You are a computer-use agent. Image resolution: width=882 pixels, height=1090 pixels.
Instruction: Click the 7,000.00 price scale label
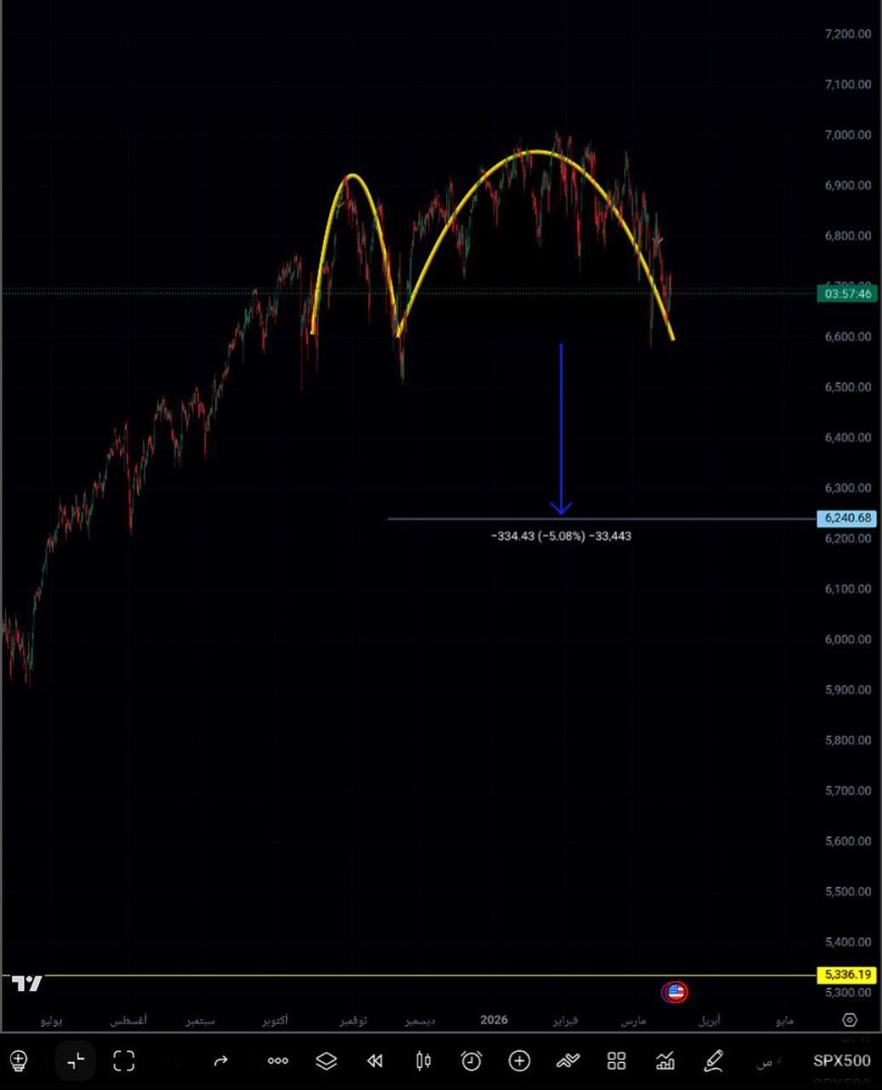pyautogui.click(x=848, y=135)
